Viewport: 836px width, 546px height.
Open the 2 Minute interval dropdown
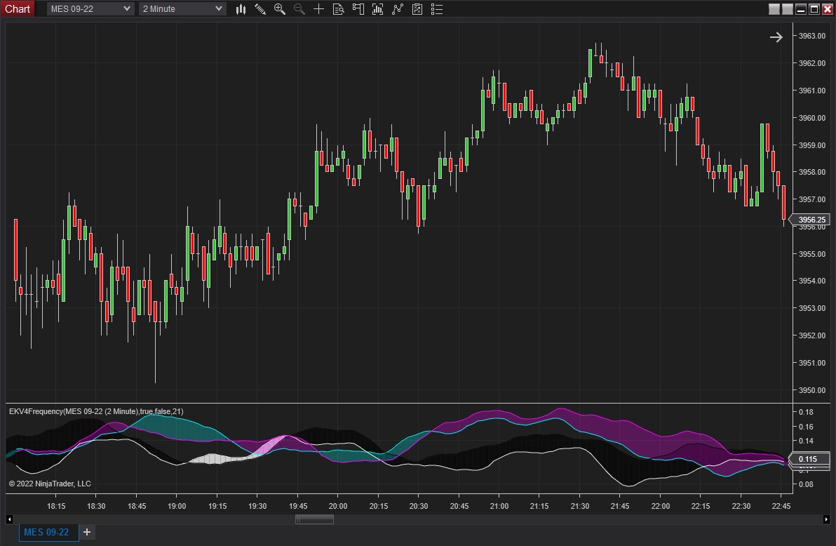coord(182,8)
